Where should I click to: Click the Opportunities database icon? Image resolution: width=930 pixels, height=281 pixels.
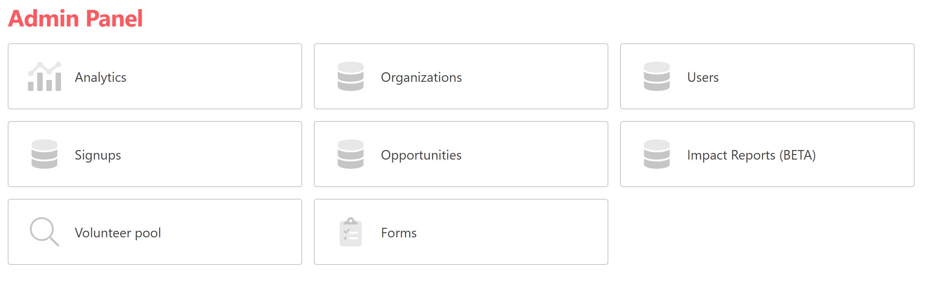pyautogui.click(x=350, y=154)
